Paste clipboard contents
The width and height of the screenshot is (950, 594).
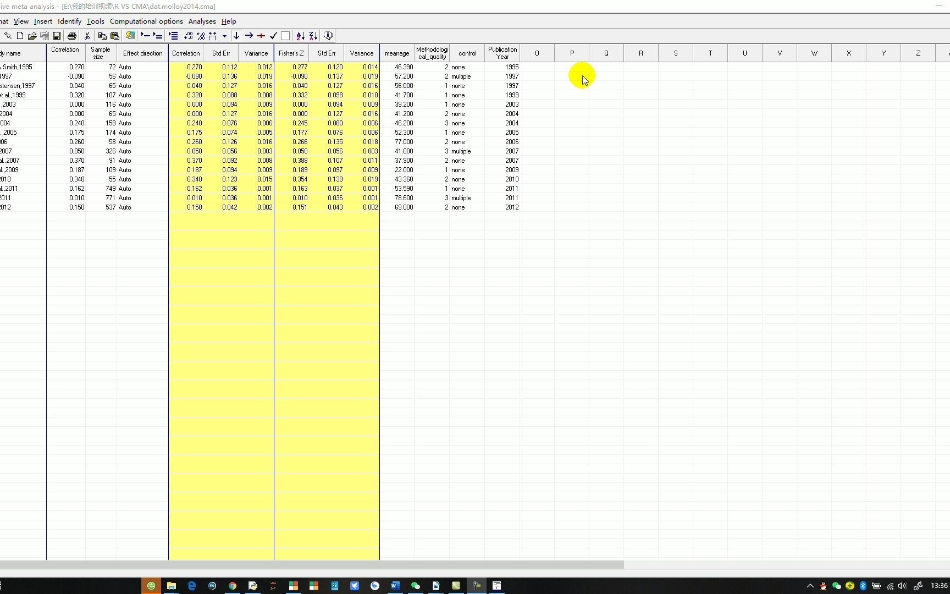click(115, 36)
